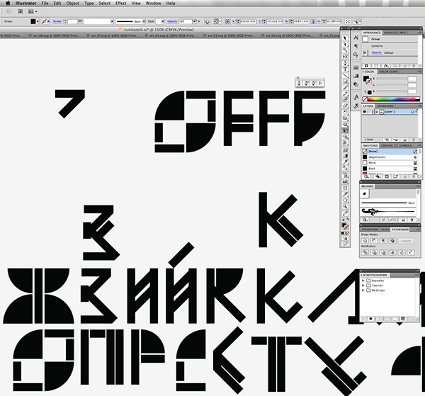Select the Eraser tool
The image size is (425, 396).
click(345, 106)
